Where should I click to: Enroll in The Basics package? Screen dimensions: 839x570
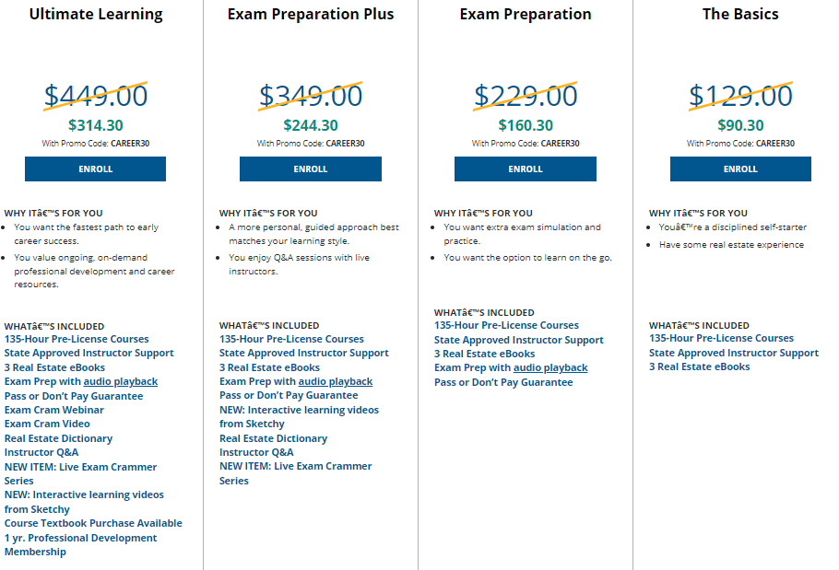(x=740, y=169)
